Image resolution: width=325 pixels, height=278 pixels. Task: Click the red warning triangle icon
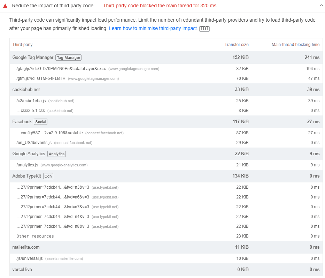pos(5,6)
